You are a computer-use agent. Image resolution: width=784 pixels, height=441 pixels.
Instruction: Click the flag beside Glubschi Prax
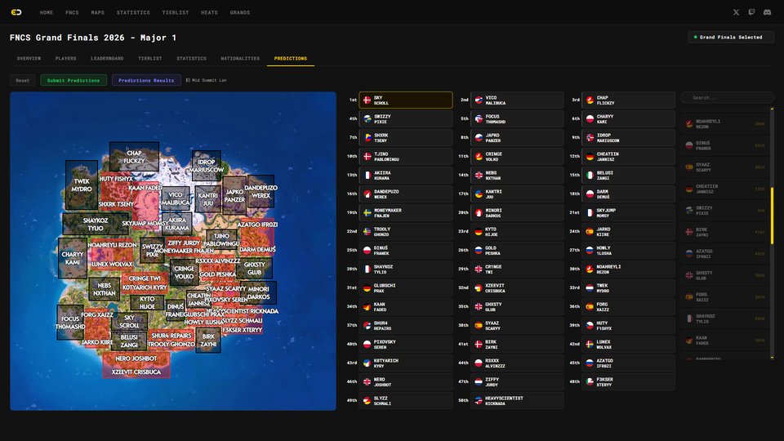367,288
